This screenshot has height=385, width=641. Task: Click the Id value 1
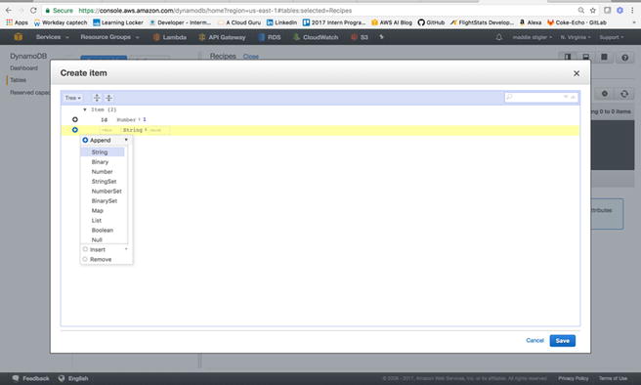click(x=145, y=119)
